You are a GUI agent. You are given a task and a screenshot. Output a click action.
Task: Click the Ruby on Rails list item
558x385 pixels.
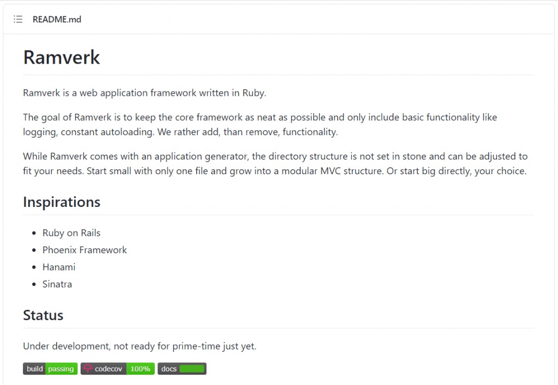pyautogui.click(x=71, y=233)
